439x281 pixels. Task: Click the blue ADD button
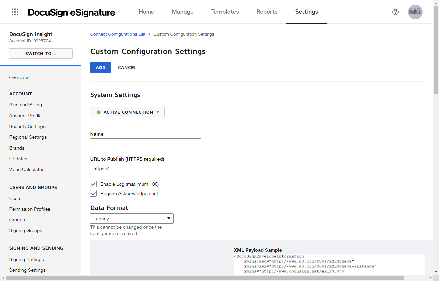[100, 67]
